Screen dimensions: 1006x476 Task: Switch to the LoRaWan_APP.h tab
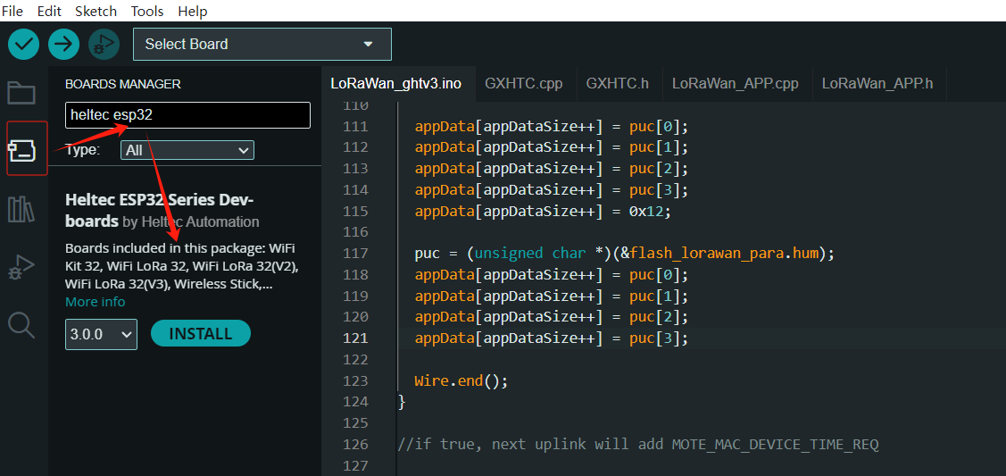pos(877,83)
